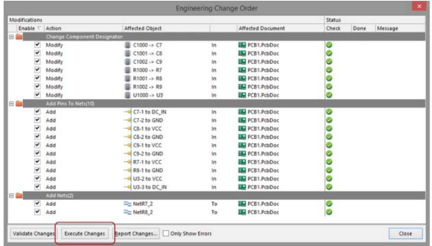This screenshot has height=246, width=432.
Task: Uncheck Enable for NetR7_2 row
Action: 38,204
